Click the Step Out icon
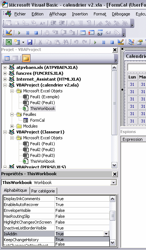This screenshot has height=250, width=146. pos(72,33)
